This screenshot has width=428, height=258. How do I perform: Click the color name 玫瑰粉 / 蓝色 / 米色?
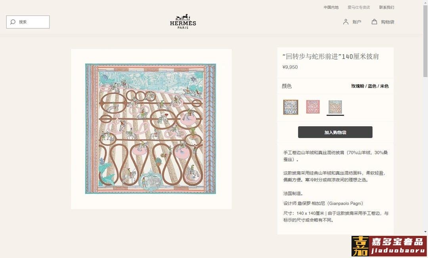click(370, 86)
